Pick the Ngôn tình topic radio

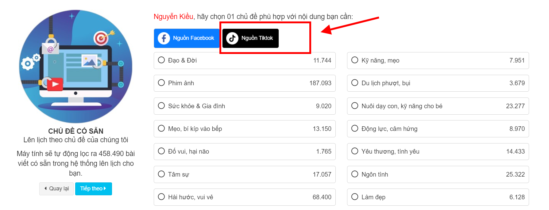(x=355, y=174)
